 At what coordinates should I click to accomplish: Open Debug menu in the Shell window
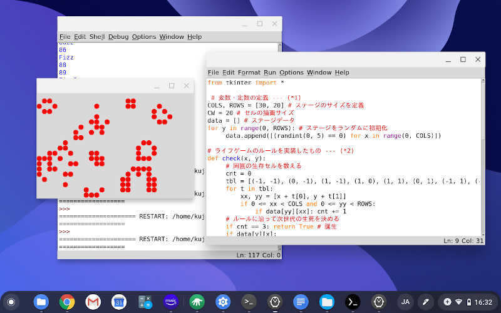pyautogui.click(x=118, y=37)
